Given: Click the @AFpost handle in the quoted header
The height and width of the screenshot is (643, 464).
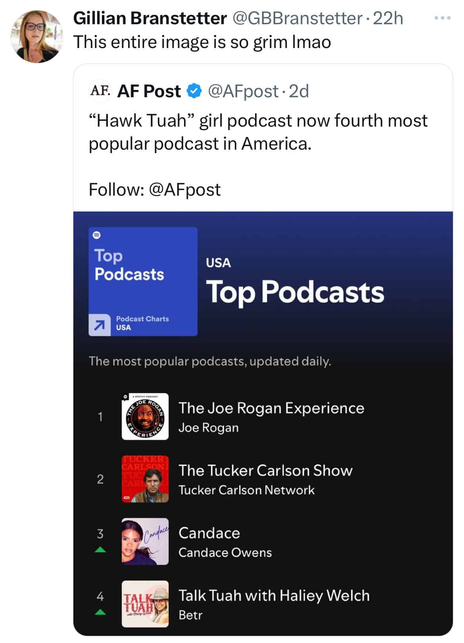Looking at the screenshot, I should point(243,91).
